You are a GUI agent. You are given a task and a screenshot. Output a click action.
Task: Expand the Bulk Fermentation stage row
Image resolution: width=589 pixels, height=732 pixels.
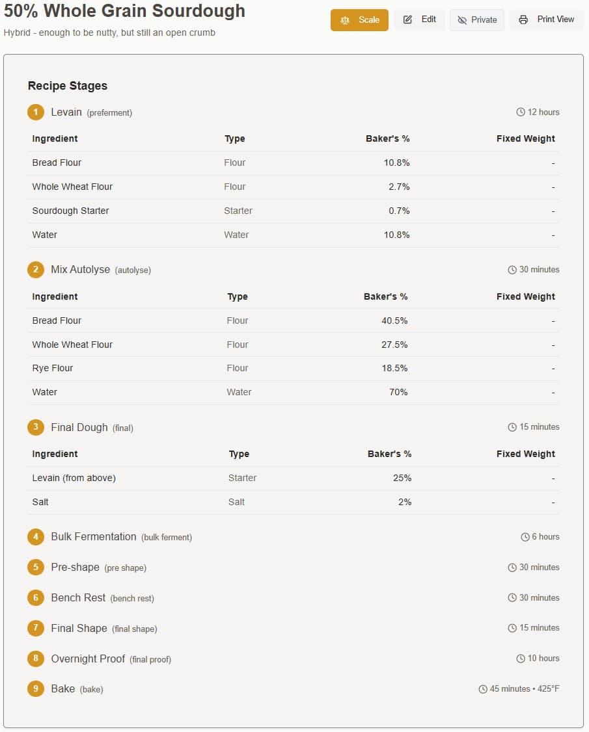pos(93,537)
